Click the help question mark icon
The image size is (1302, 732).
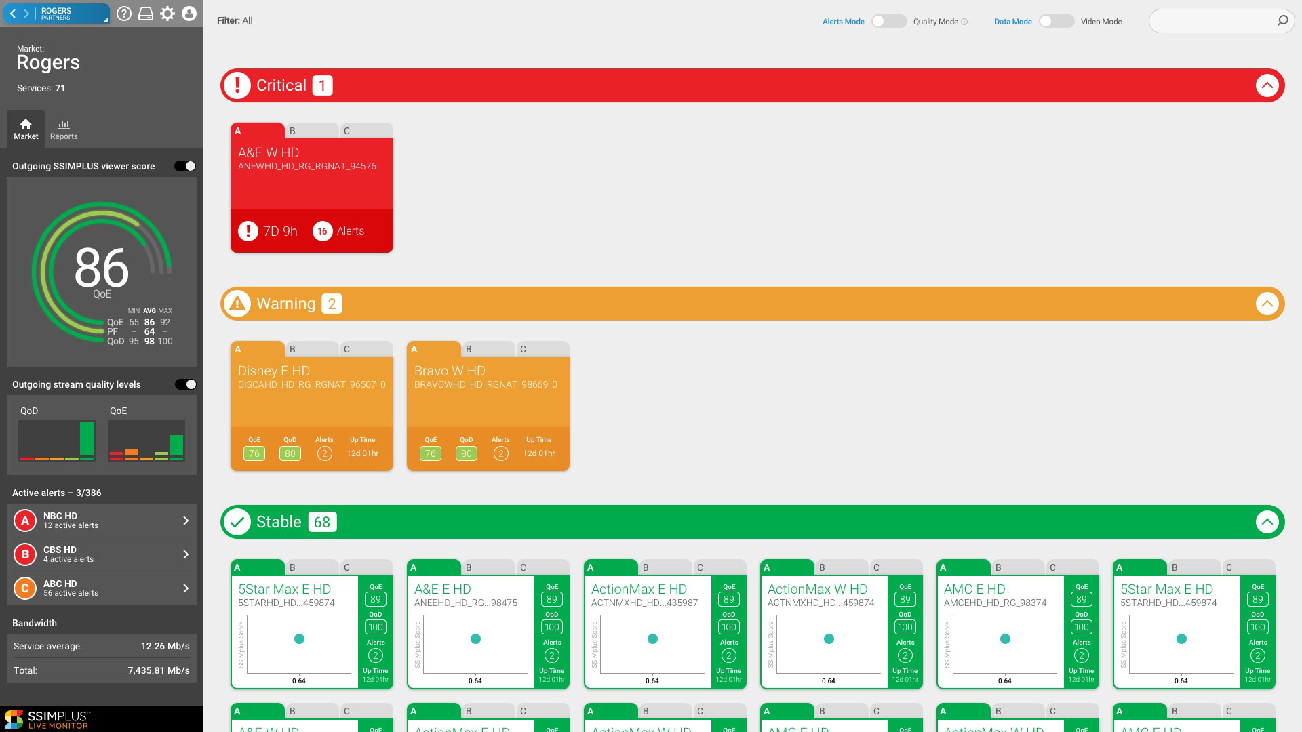pos(123,14)
